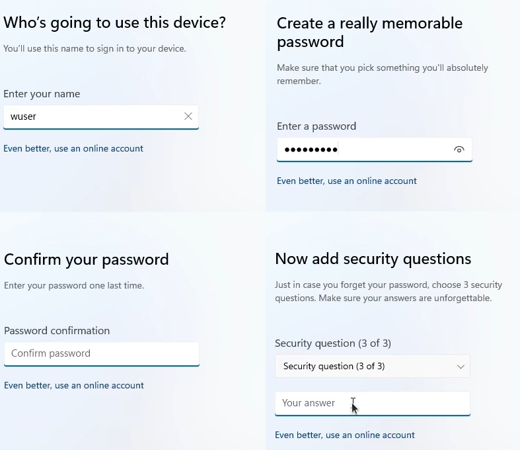Click the "Now add security questions" heading
Image resolution: width=520 pixels, height=450 pixels.
373,258
